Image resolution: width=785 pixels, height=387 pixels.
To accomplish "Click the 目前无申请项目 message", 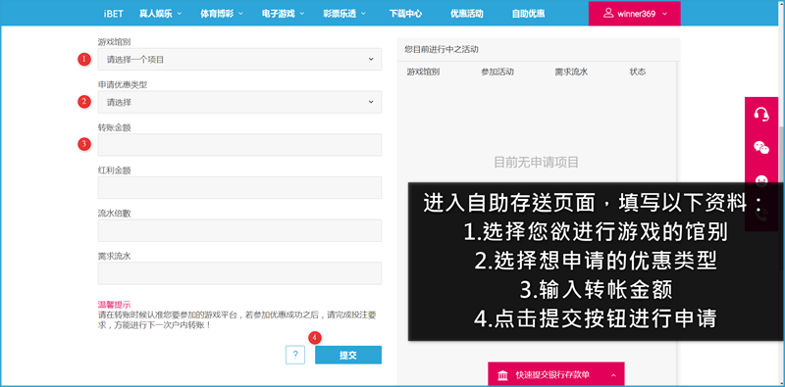I will click(x=536, y=162).
